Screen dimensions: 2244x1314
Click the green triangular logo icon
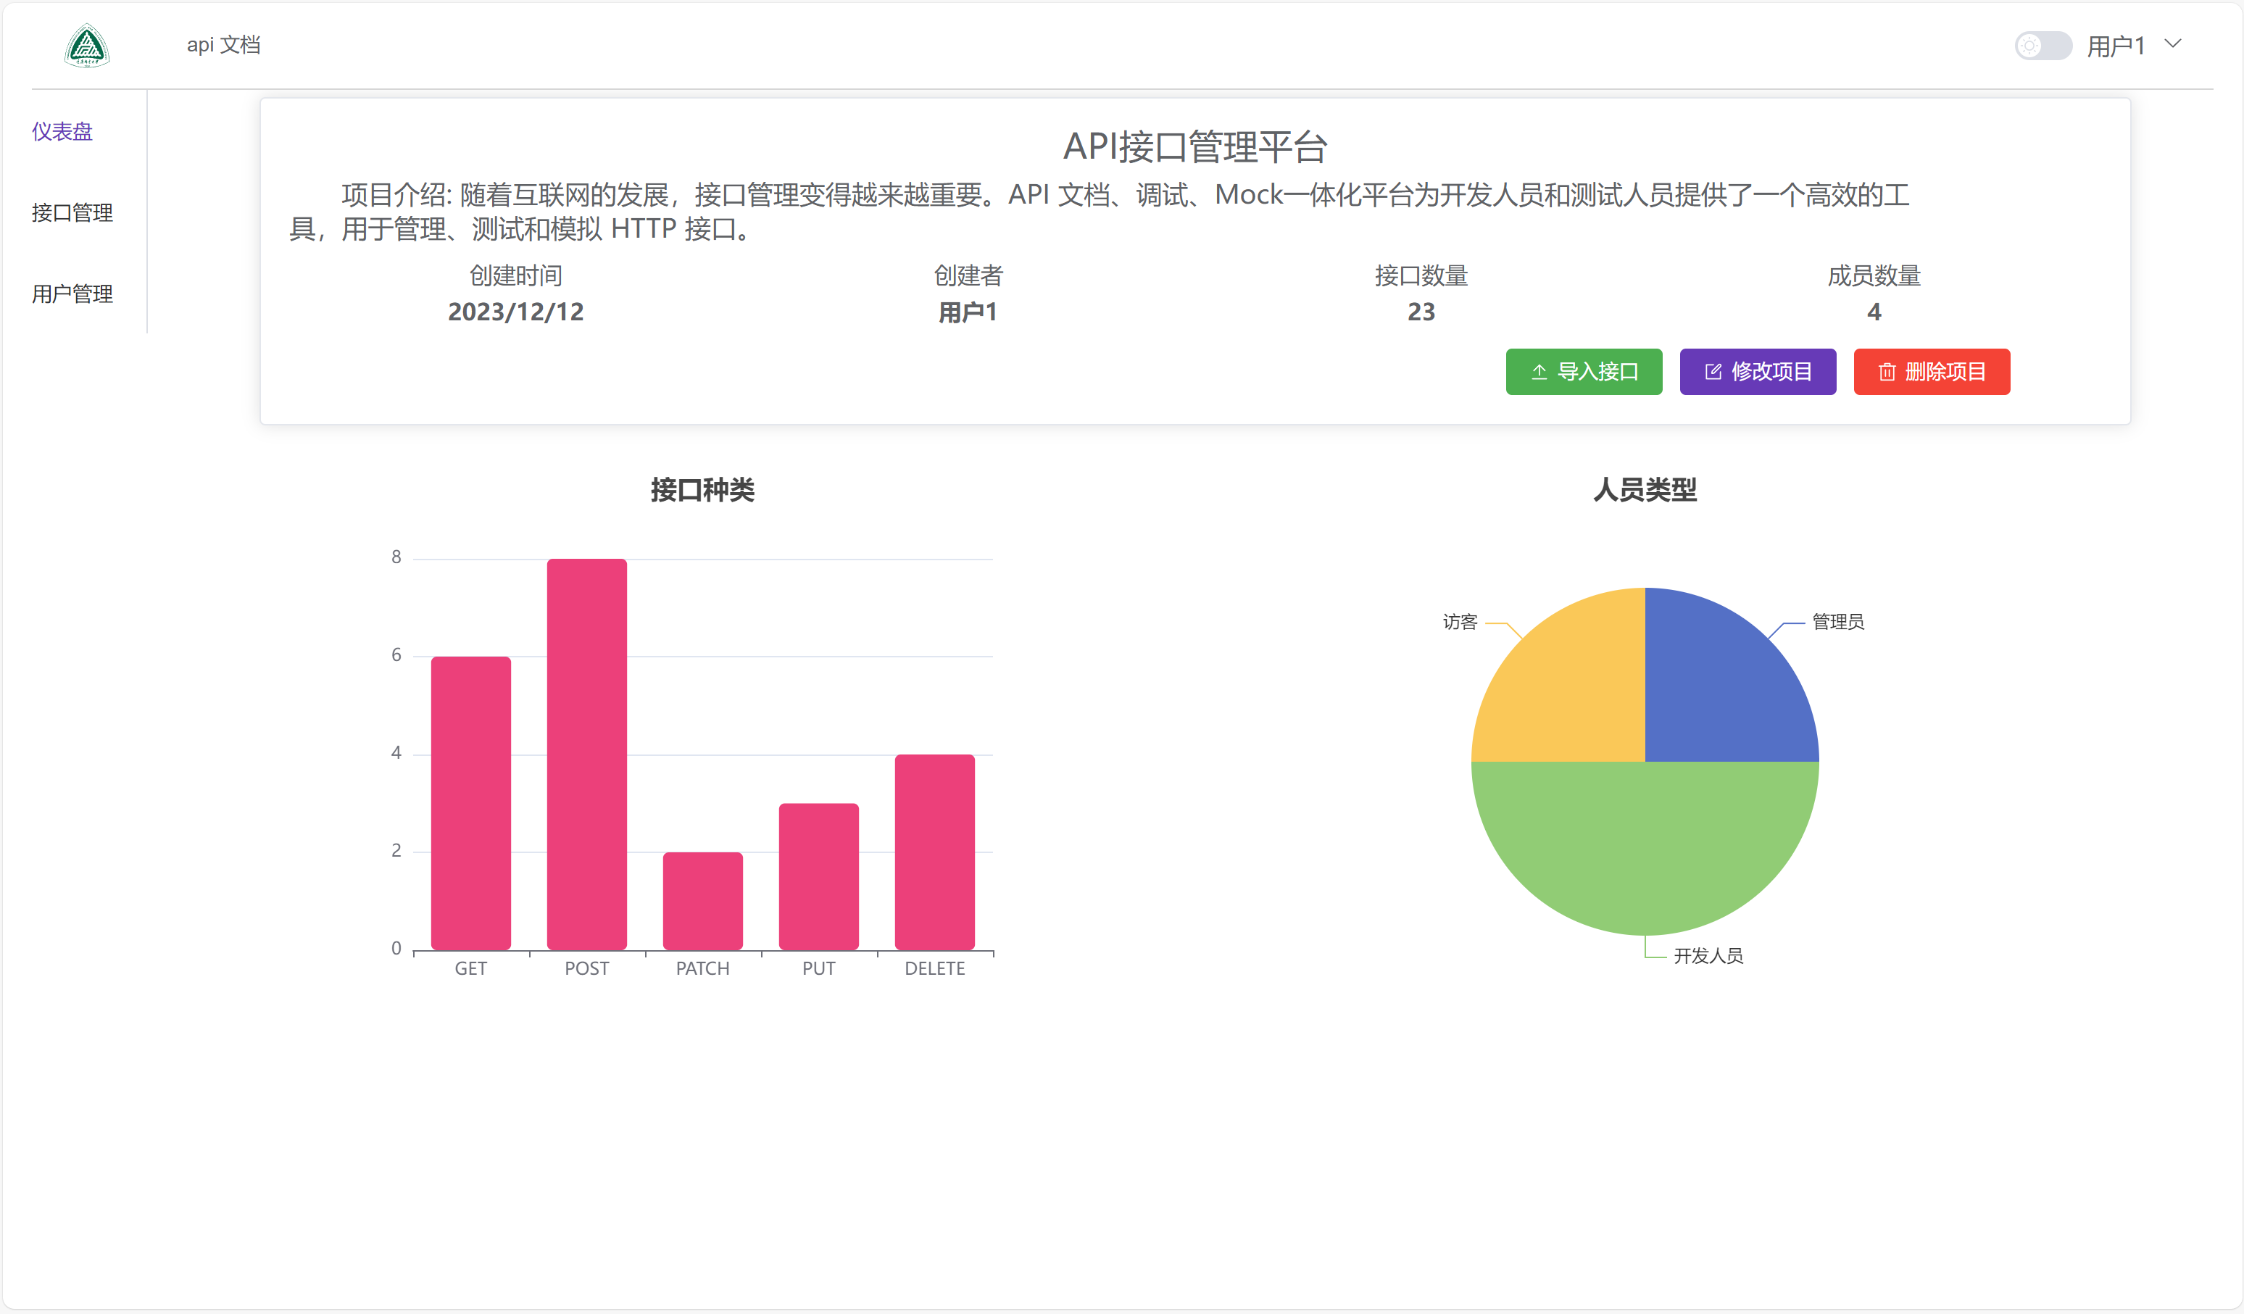pos(86,46)
